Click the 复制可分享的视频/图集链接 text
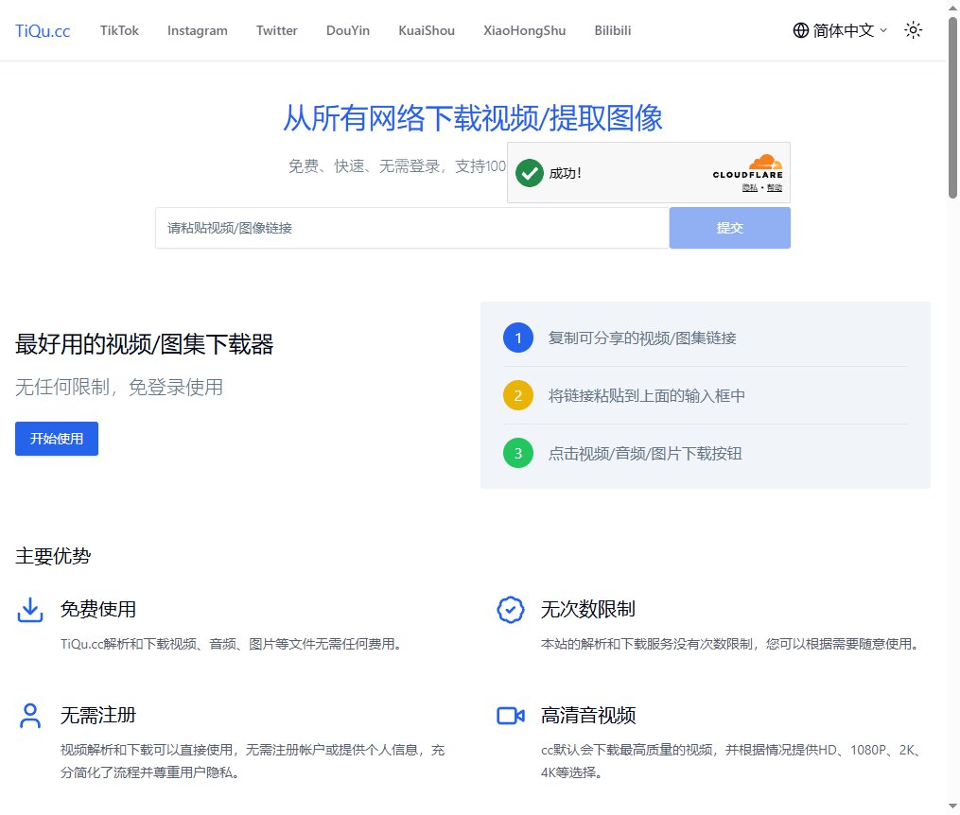Viewport: 960px width, 815px height. click(x=642, y=338)
